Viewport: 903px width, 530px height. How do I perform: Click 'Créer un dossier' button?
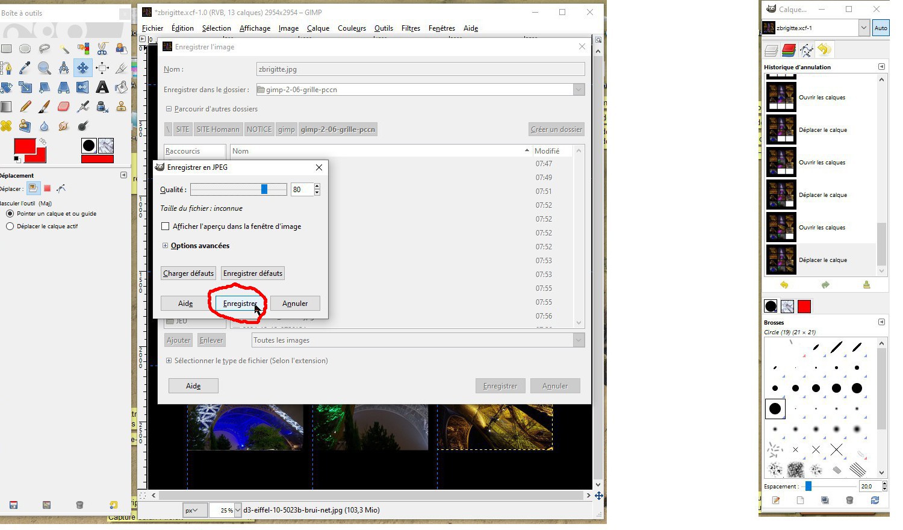point(556,129)
